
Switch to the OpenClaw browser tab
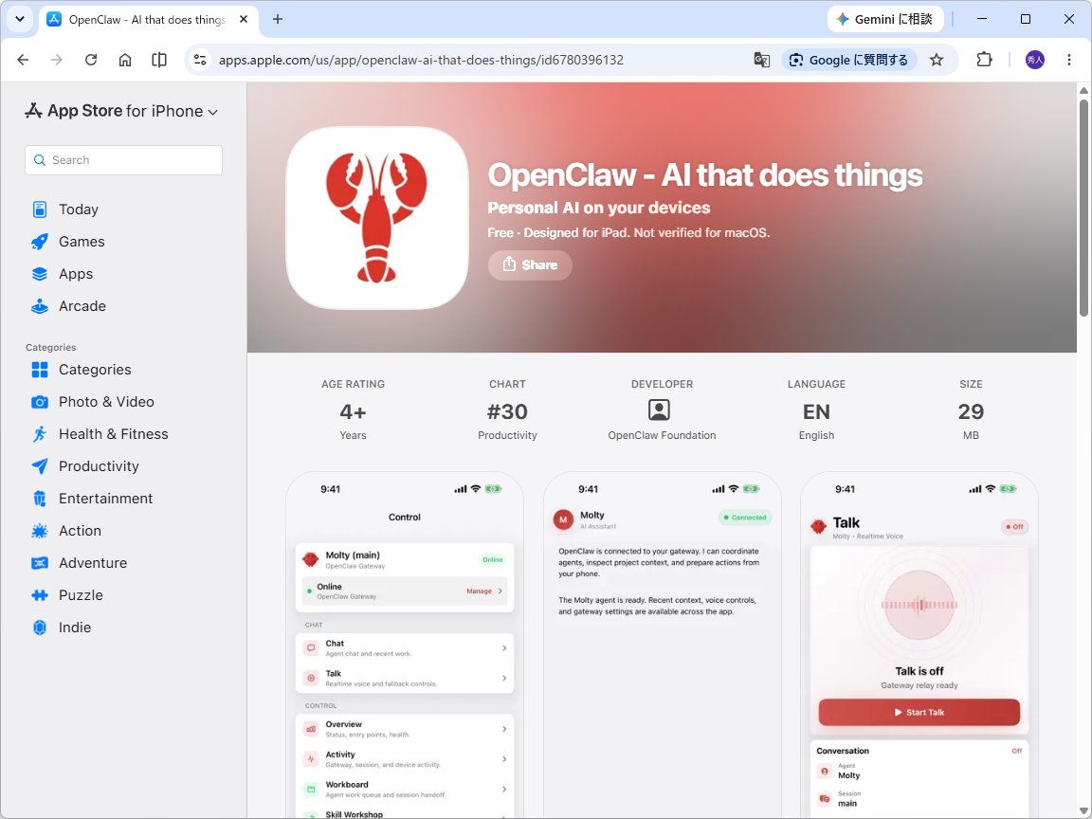(146, 20)
